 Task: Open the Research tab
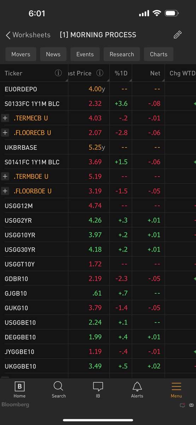(122, 54)
